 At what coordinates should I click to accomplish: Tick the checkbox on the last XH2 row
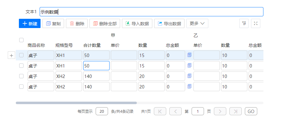coord(21,87)
